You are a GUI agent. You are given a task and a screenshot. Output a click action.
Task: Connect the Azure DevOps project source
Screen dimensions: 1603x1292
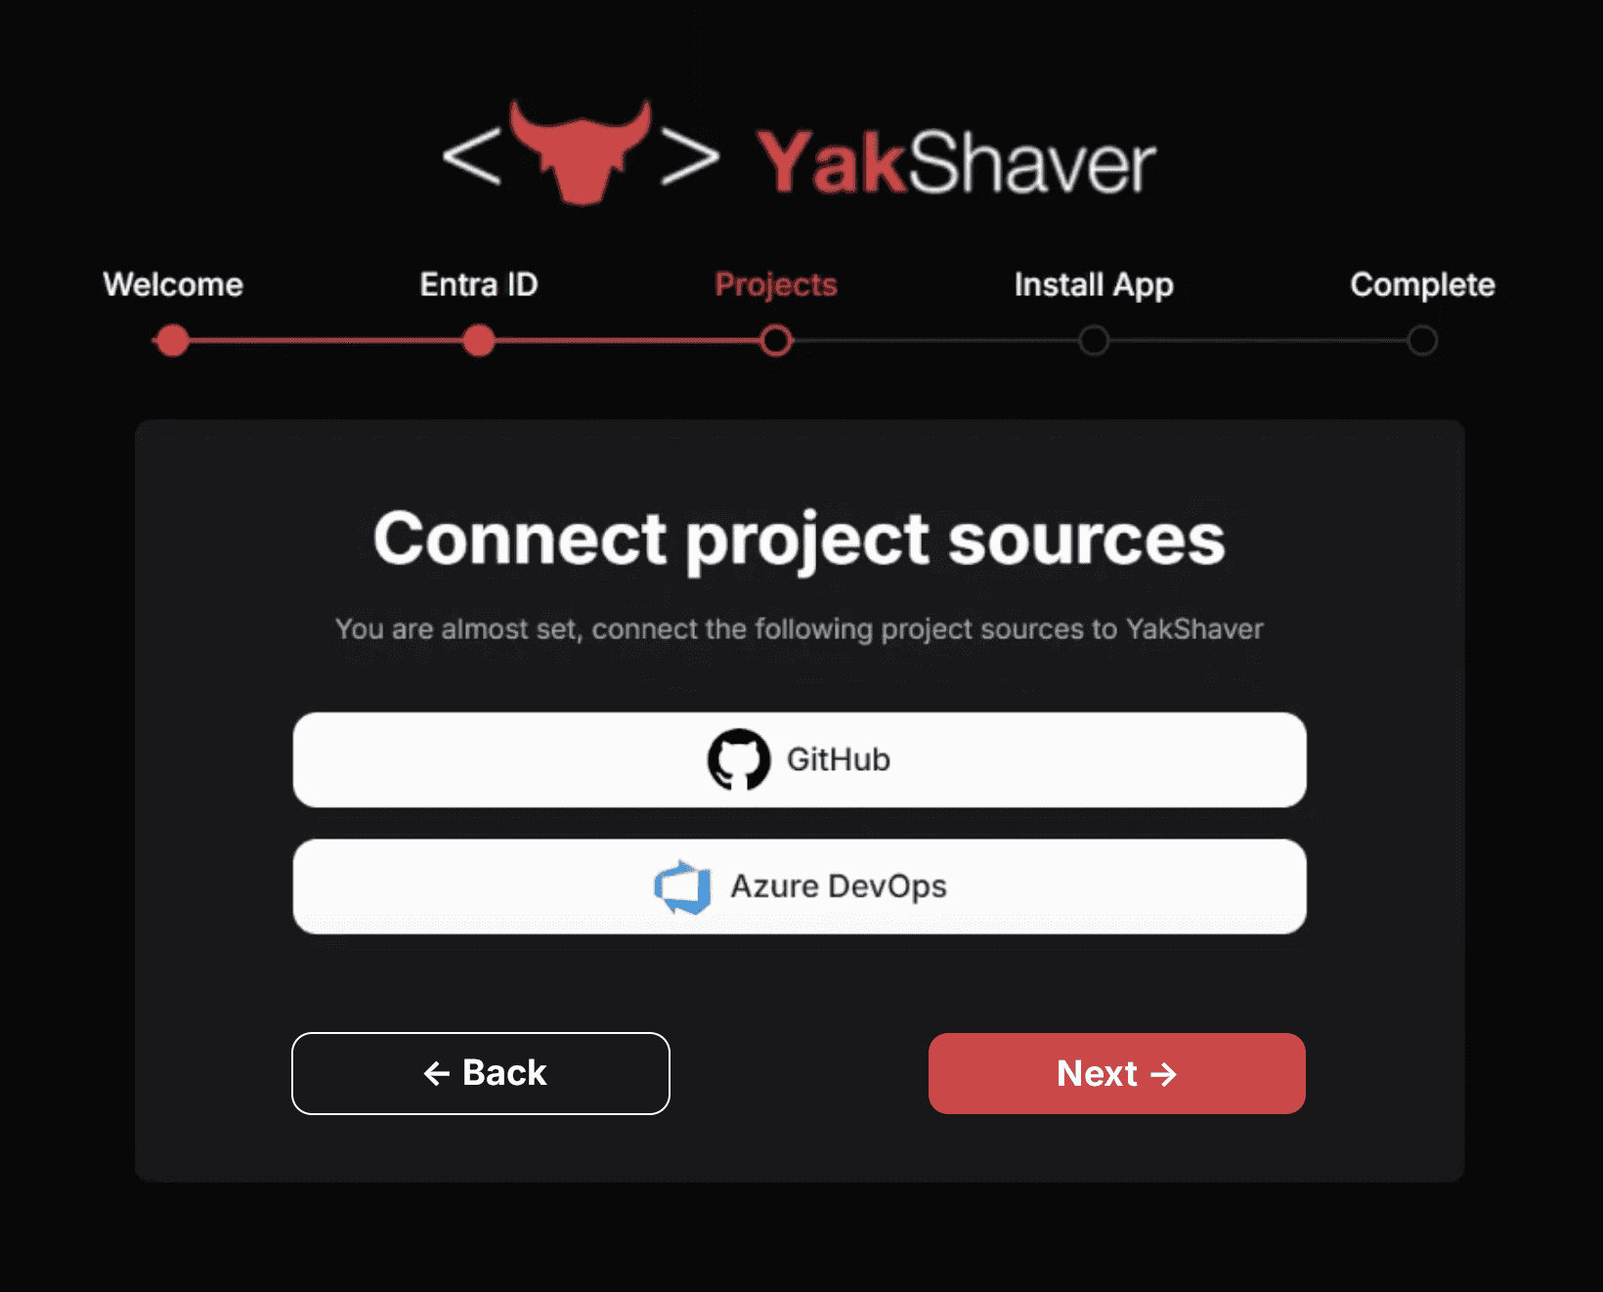[x=800, y=886]
